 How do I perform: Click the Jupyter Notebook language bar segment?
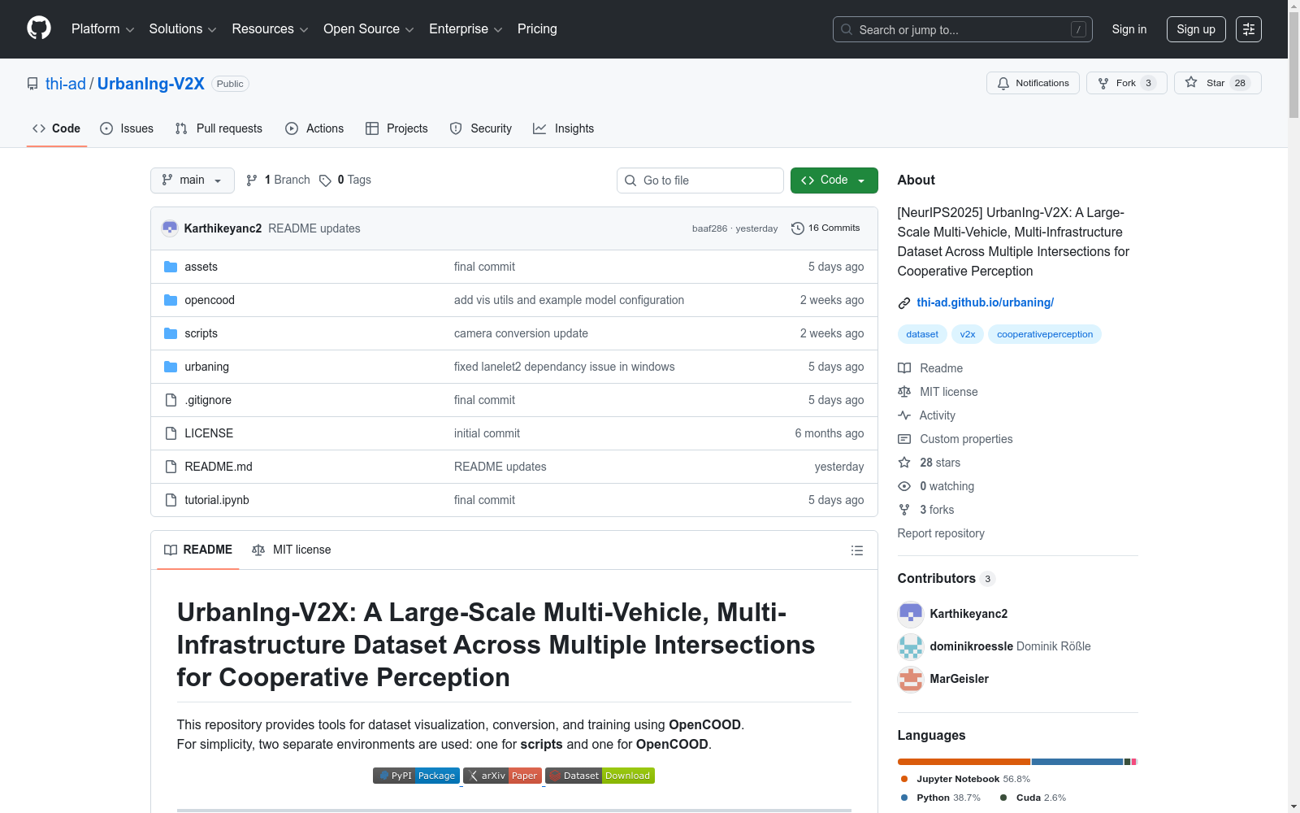[x=963, y=762]
